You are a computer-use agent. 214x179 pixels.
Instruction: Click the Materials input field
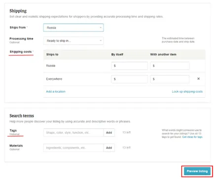pos(73,148)
